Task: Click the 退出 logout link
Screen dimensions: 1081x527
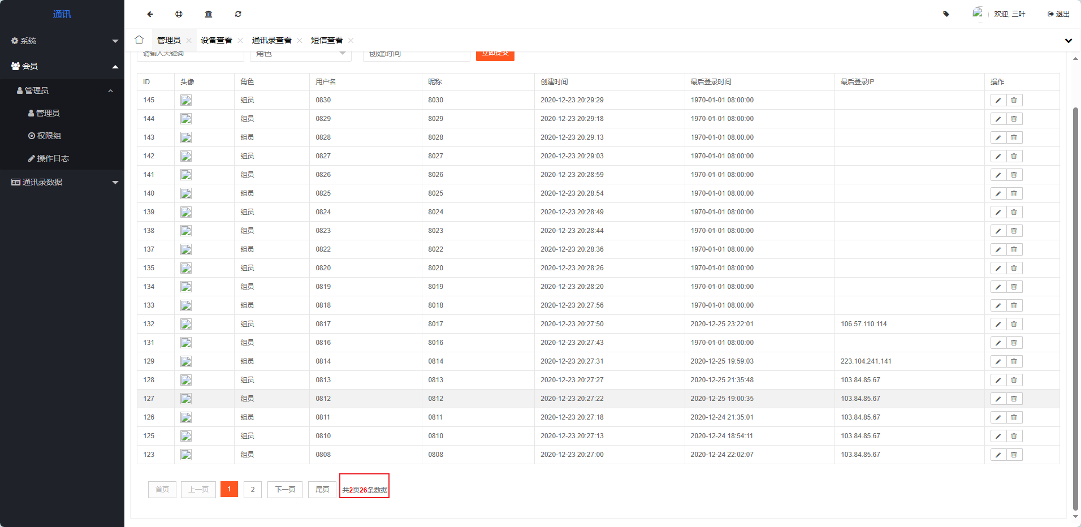Action: [x=1058, y=14]
